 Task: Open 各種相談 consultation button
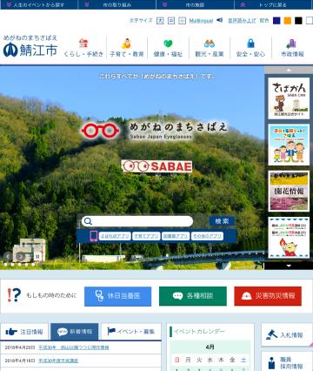(x=193, y=296)
